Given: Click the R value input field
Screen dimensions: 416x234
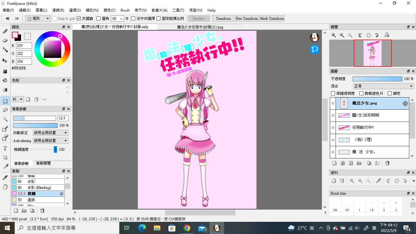Looking at the screenshot, I should [24, 46].
